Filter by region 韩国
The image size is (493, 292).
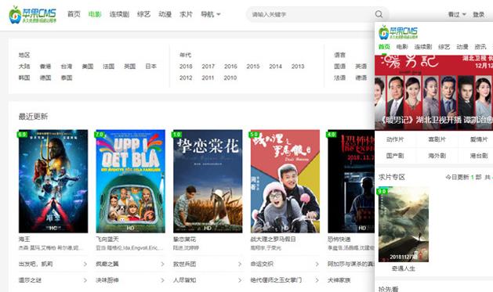click(24, 78)
